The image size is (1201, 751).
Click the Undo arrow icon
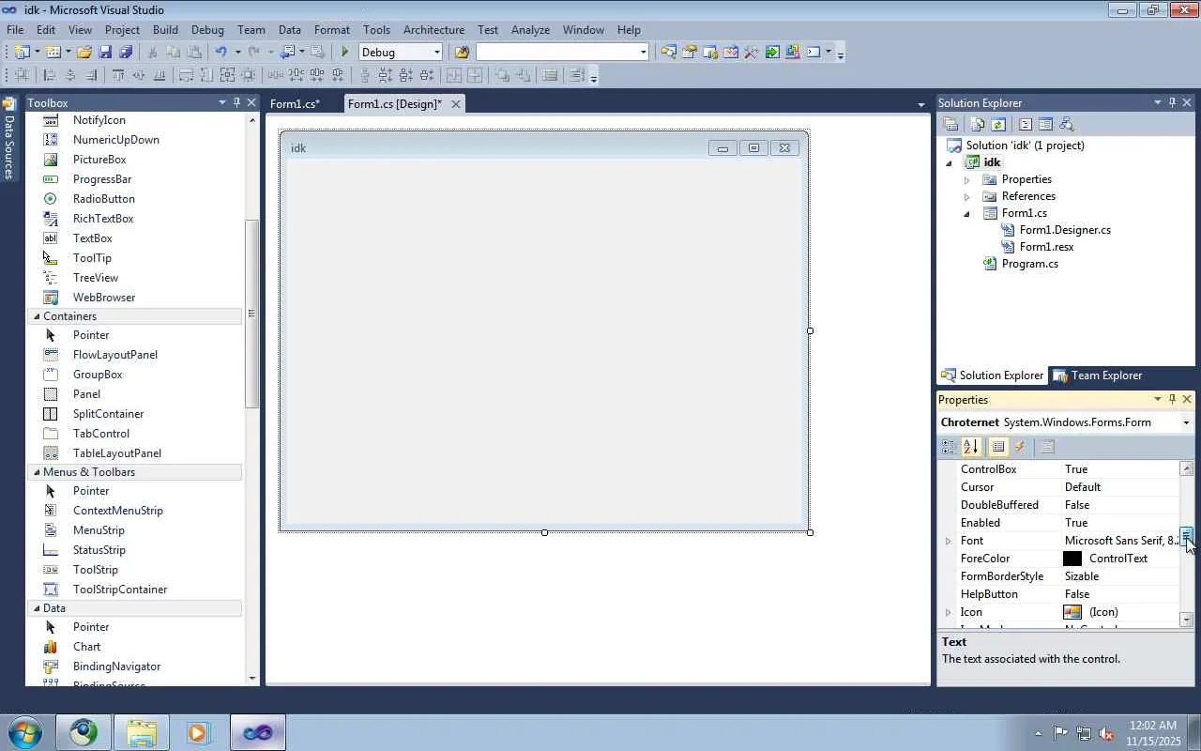tap(220, 53)
